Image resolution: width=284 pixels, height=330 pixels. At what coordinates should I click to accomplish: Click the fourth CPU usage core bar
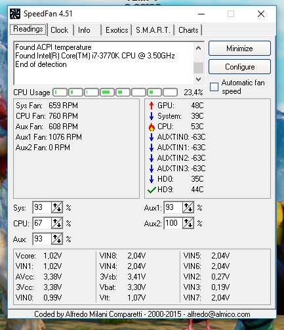click(107, 93)
